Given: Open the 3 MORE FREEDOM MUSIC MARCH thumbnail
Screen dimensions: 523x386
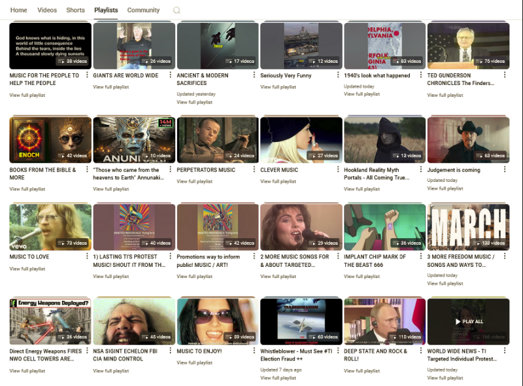Looking at the screenshot, I should click(468, 227).
